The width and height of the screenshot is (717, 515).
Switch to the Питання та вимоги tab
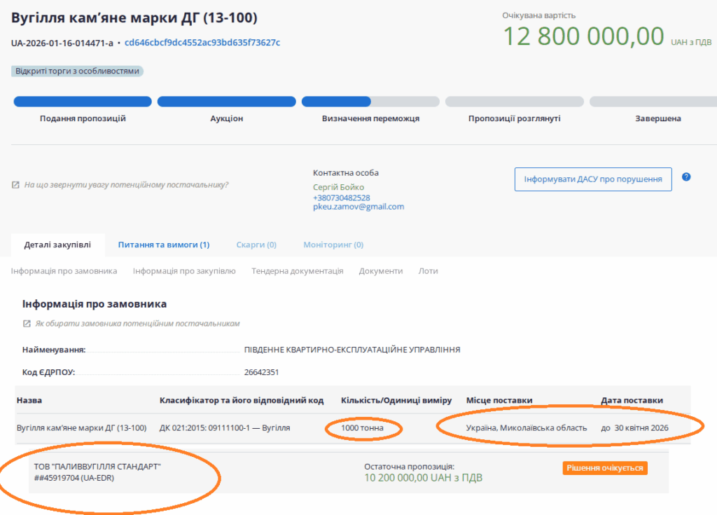pyautogui.click(x=164, y=245)
